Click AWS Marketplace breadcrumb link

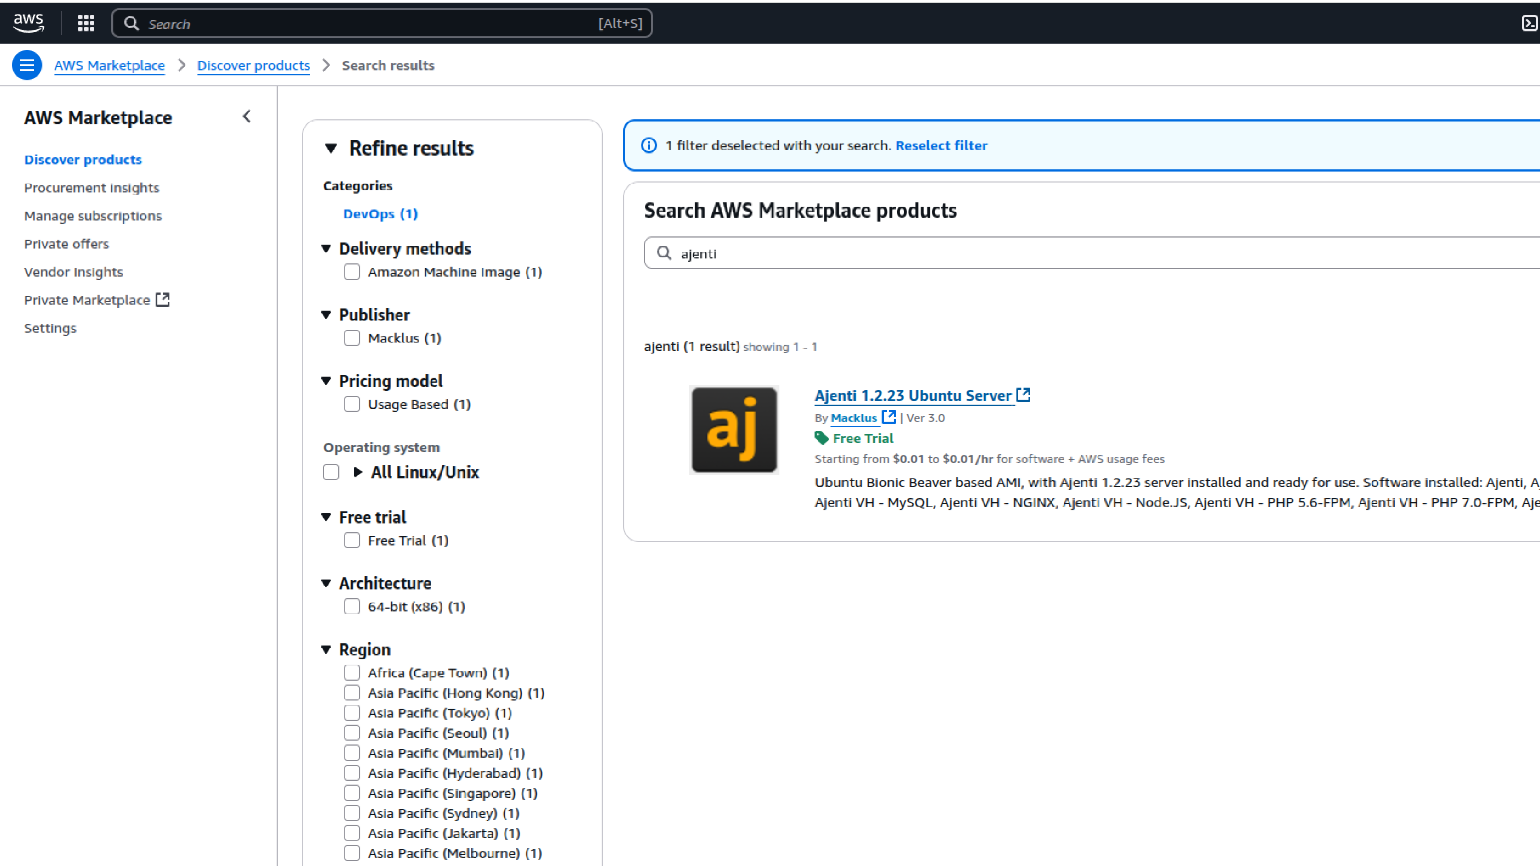coord(109,65)
